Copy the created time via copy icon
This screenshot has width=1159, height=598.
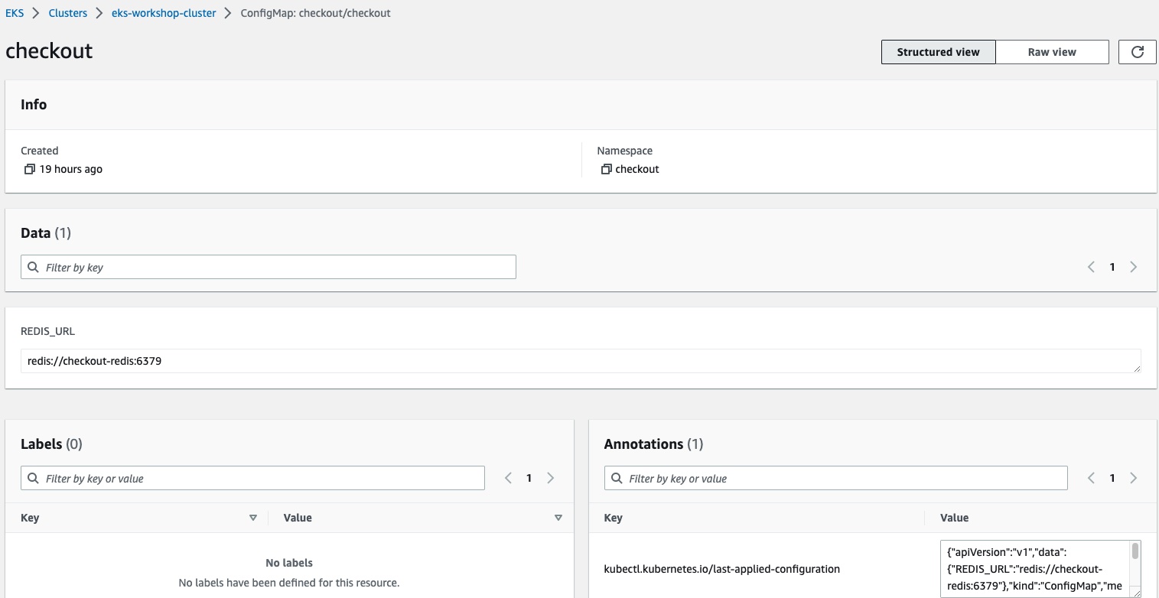click(x=29, y=169)
